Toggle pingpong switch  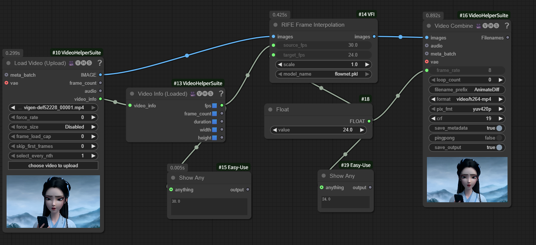pos(499,138)
